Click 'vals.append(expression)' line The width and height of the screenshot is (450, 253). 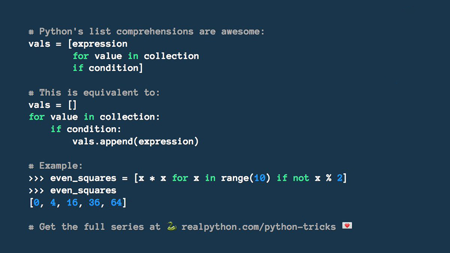[x=135, y=142]
